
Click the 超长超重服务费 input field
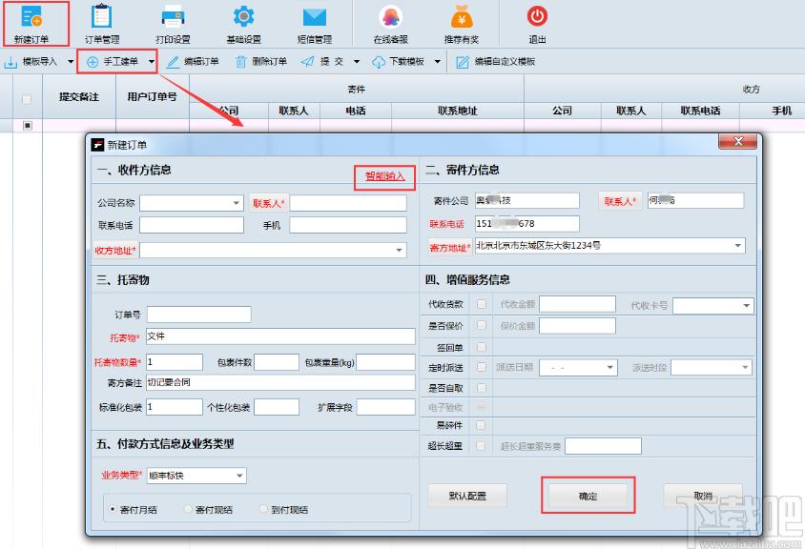click(x=603, y=446)
